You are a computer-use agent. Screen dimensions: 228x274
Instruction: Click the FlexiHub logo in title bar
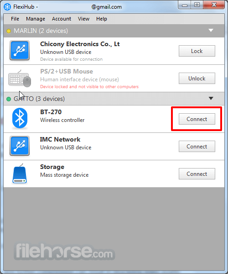coord(7,7)
